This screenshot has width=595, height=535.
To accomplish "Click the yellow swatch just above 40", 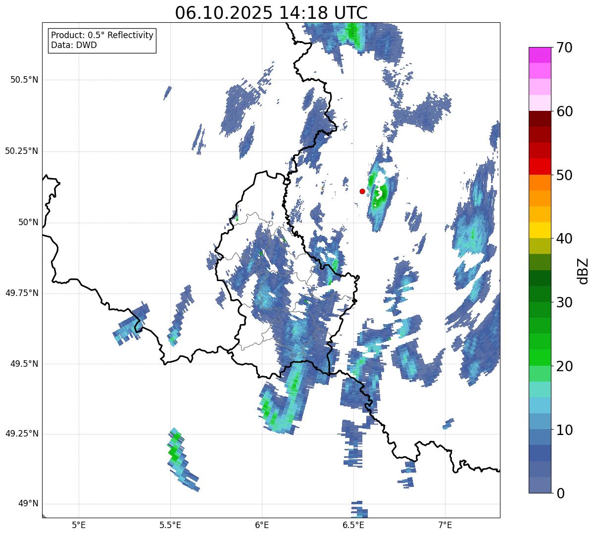I will click(x=540, y=230).
